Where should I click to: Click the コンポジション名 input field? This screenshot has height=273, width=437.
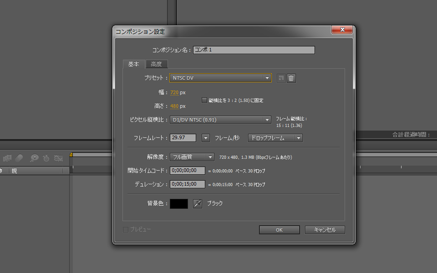click(254, 50)
